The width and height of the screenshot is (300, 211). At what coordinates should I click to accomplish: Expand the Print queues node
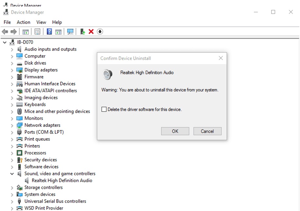[x=12, y=139]
